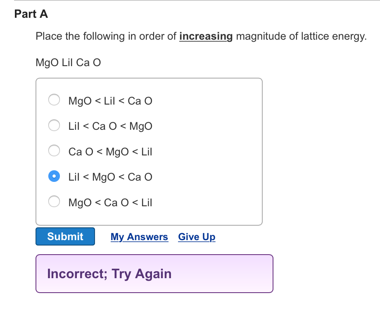Image resolution: width=380 pixels, height=310 pixels.
Task: Choose the first radio button in the list
Action: (54, 100)
